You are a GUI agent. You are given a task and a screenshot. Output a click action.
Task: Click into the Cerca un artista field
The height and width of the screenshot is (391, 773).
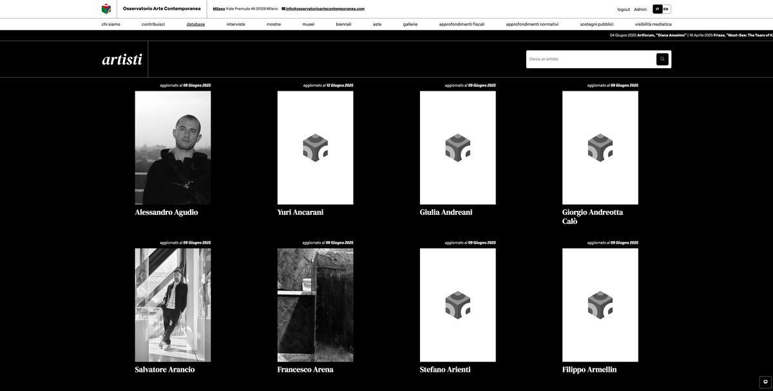pyautogui.click(x=589, y=59)
